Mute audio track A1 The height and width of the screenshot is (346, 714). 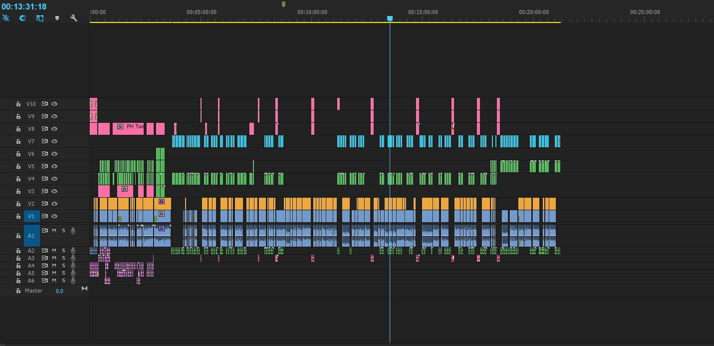coord(54,230)
